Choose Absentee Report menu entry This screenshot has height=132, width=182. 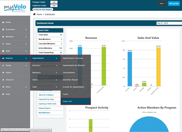click(76, 80)
